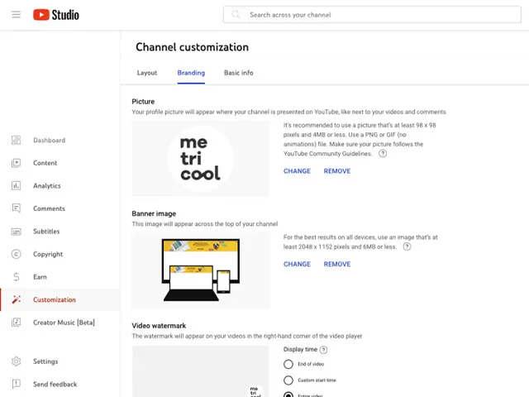Open Comments in the sidebar
This screenshot has height=397, width=529.
[49, 208]
